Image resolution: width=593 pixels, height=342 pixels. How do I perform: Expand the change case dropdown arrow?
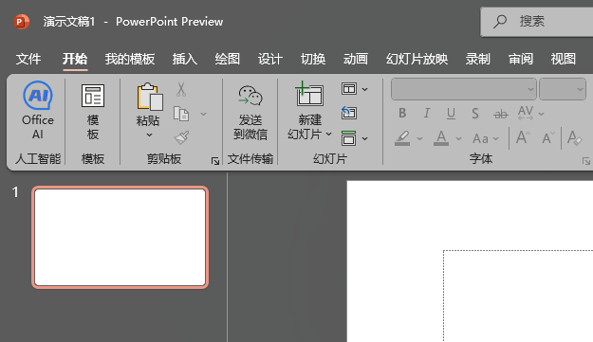[495, 139]
